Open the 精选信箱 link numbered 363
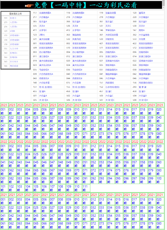This screenshot has height=230, width=167. [77, 35]
